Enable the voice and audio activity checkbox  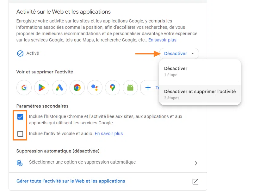[x=20, y=134]
